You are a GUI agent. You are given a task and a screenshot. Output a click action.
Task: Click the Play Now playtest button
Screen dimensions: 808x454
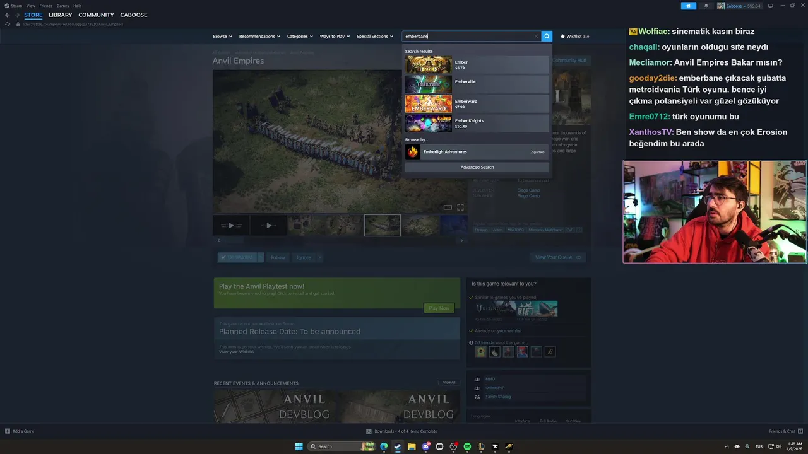click(x=439, y=308)
